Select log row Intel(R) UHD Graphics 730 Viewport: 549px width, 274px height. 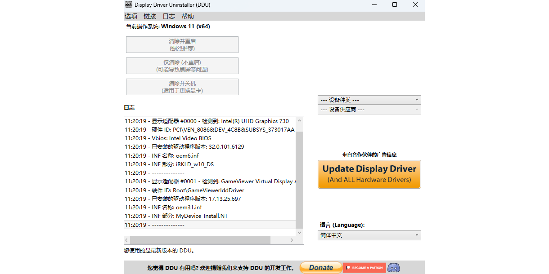[x=210, y=121]
